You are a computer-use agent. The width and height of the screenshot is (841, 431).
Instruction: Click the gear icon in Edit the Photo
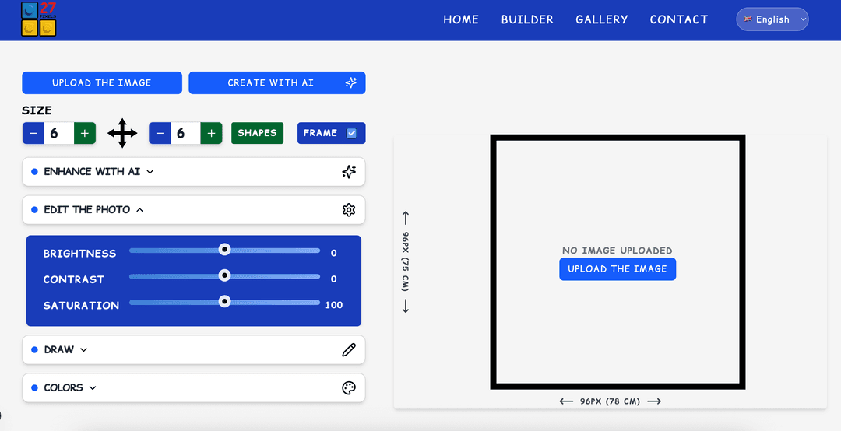click(x=349, y=210)
